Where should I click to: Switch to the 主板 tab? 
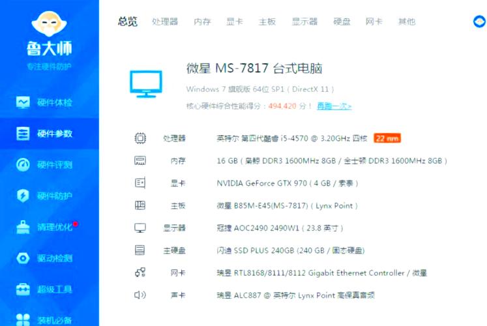click(x=267, y=22)
